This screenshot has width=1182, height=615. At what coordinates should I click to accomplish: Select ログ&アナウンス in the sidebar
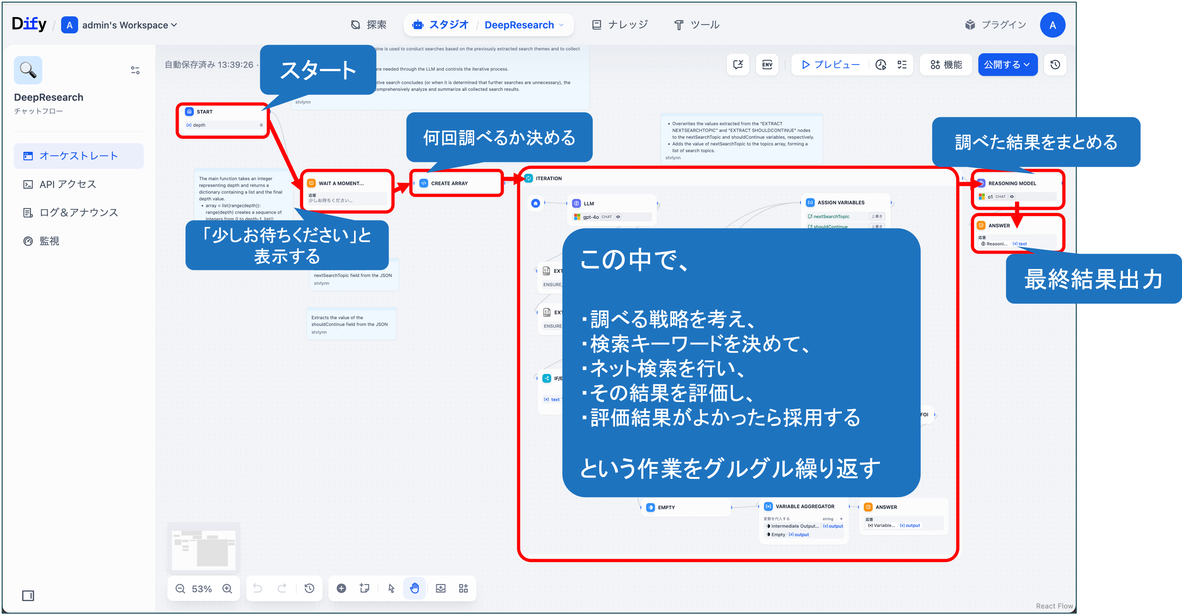click(78, 213)
